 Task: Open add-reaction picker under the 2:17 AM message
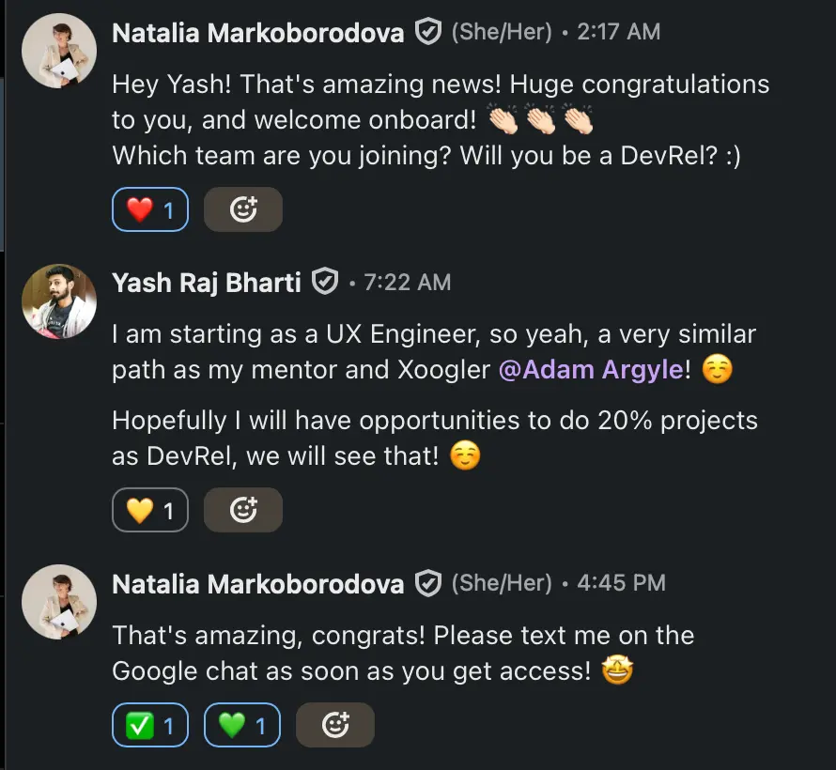coord(243,210)
